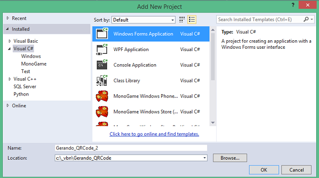Click the Recent heading text

point(19,18)
